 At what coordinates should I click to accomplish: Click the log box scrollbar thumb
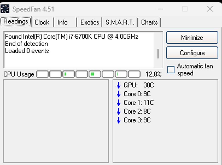click(x=158, y=54)
